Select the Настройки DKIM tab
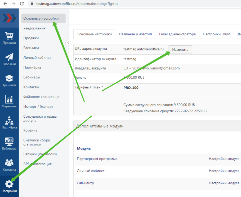This screenshot has height=197, width=241. [216, 34]
